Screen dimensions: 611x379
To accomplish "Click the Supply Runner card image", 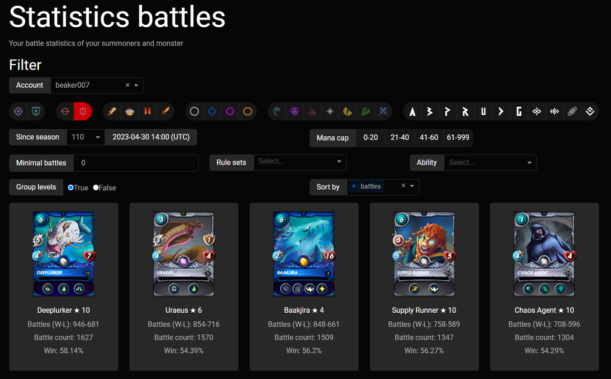I will coord(424,254).
